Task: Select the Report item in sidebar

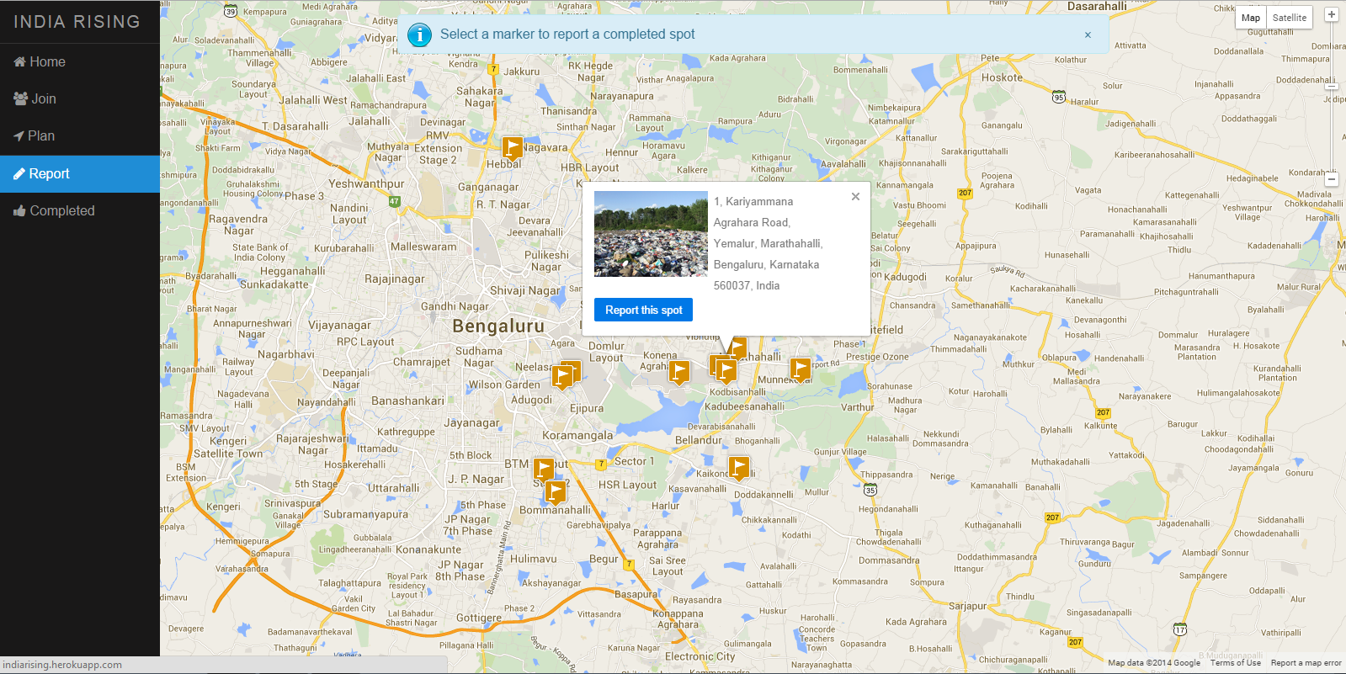Action: (80, 173)
